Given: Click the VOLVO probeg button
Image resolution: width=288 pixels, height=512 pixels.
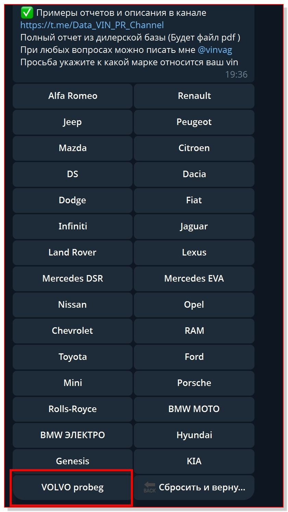Looking at the screenshot, I should pos(73,487).
